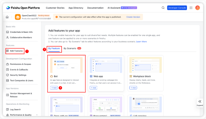Click the Events & Callbacks icon

7,70
